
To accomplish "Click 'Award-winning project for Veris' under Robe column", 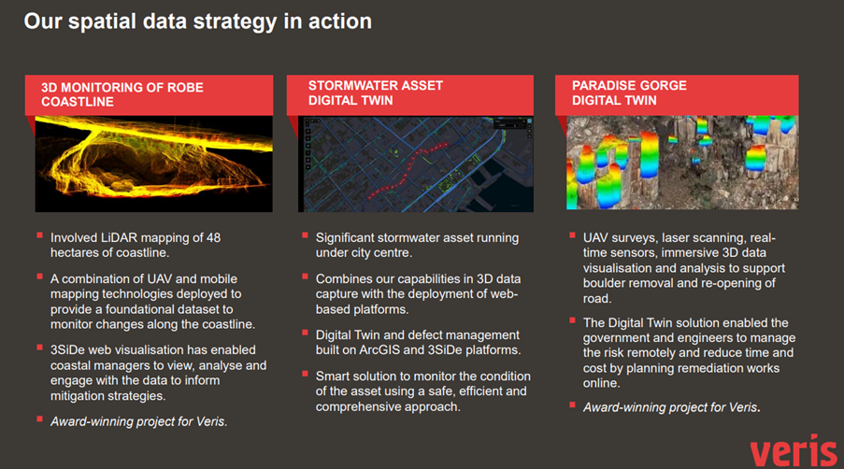I will pos(137,421).
